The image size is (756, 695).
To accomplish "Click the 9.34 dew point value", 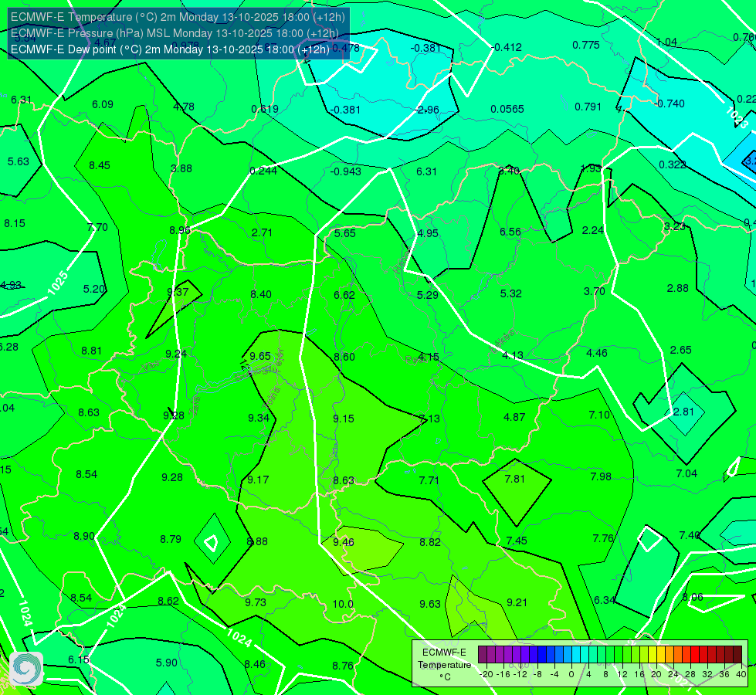I will tap(259, 418).
